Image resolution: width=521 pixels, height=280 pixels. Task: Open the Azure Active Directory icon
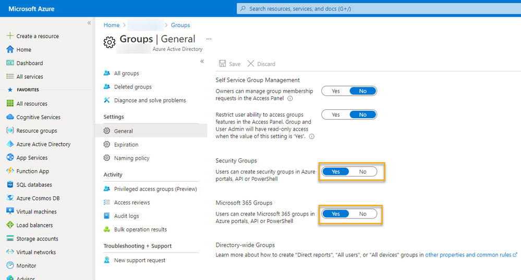tap(10, 144)
